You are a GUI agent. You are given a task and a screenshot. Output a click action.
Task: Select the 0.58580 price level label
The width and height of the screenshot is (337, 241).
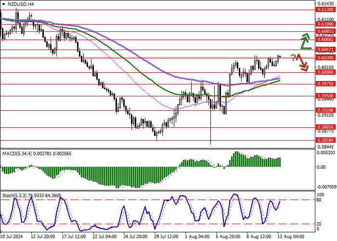tap(325, 140)
